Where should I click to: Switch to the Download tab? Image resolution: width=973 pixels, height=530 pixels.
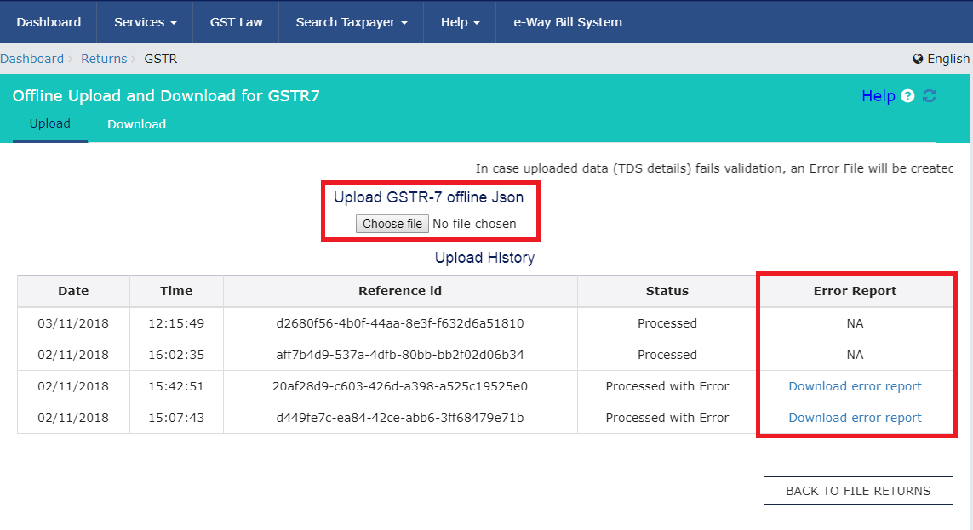(136, 124)
